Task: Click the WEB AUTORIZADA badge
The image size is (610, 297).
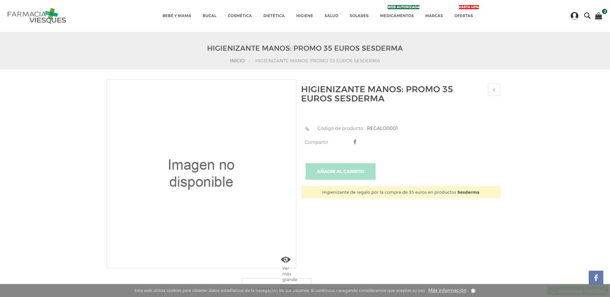Action: 403,7
